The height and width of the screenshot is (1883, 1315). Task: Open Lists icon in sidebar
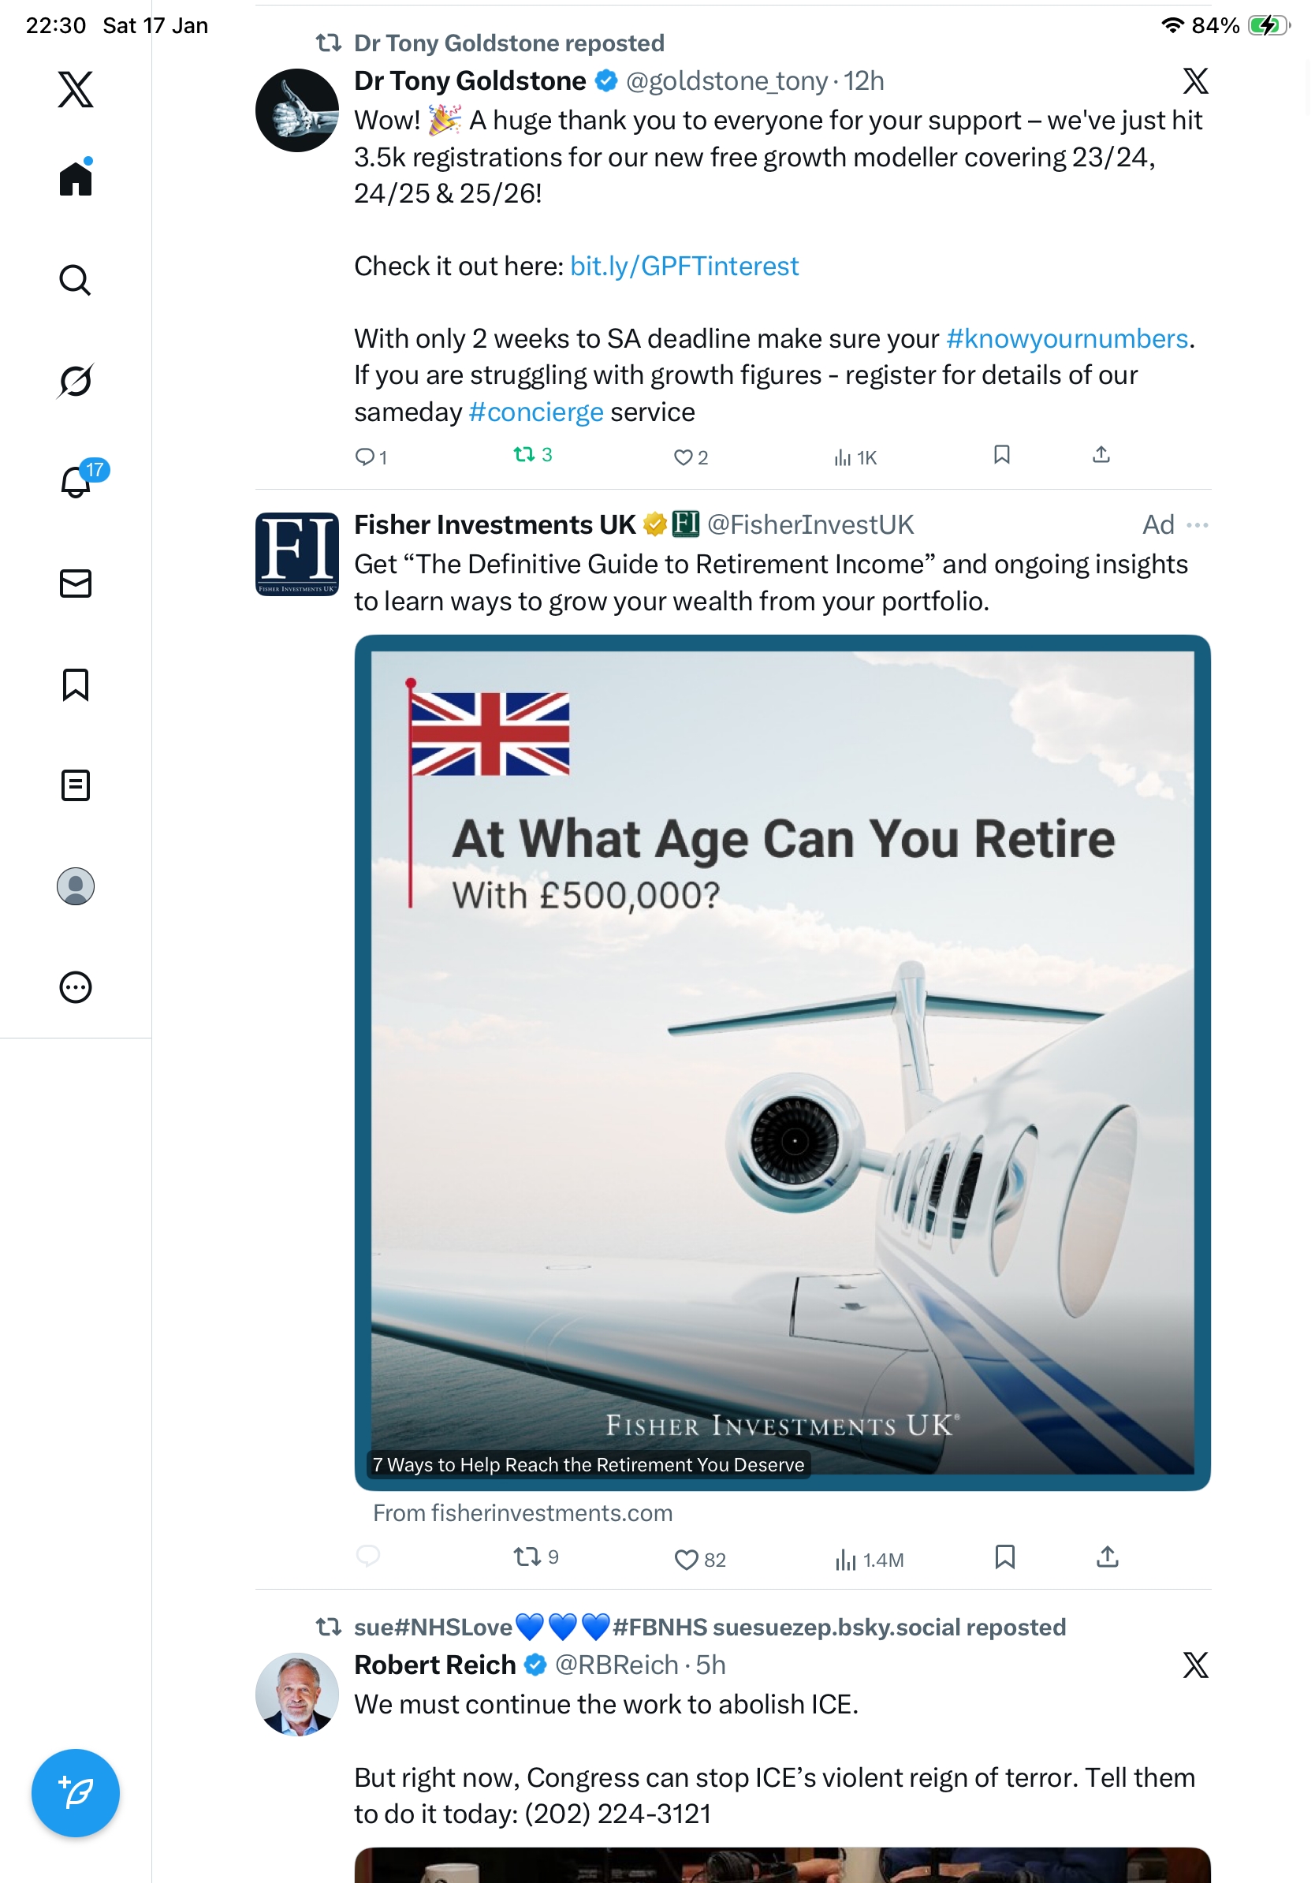tap(76, 785)
